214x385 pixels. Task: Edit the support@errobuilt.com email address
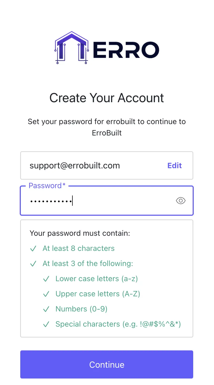point(175,165)
